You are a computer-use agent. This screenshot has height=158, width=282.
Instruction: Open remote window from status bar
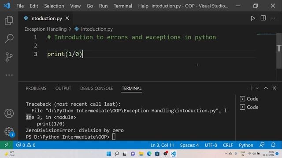(x=7, y=145)
